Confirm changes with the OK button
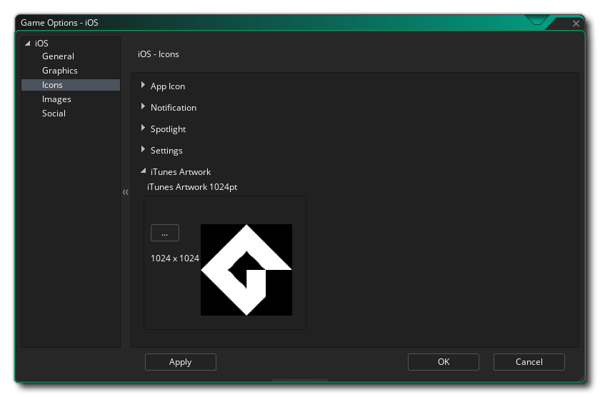This screenshot has height=397, width=600. 444,362
